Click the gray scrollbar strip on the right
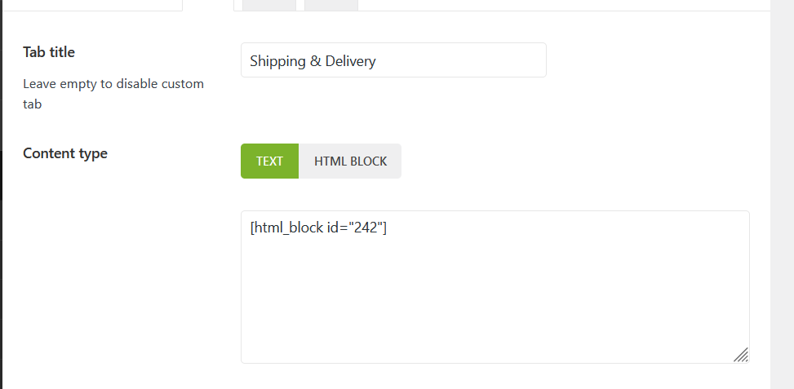This screenshot has height=389, width=794. (x=782, y=194)
